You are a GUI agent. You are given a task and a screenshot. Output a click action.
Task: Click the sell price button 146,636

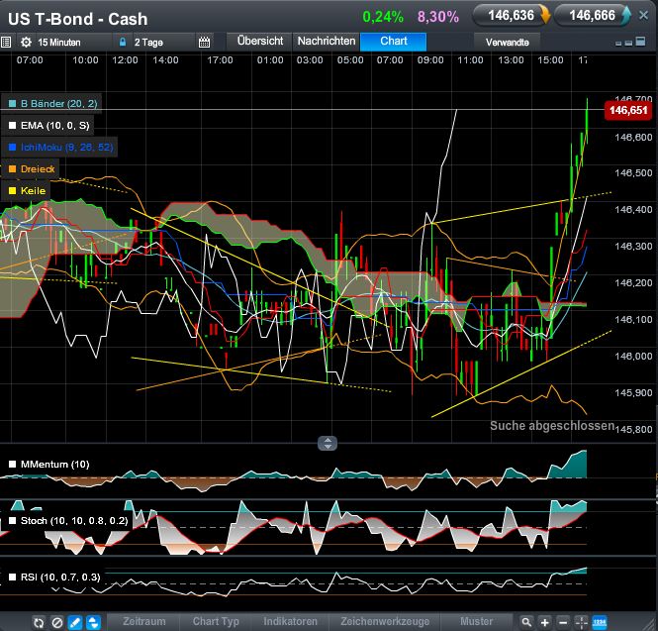pyautogui.click(x=512, y=16)
